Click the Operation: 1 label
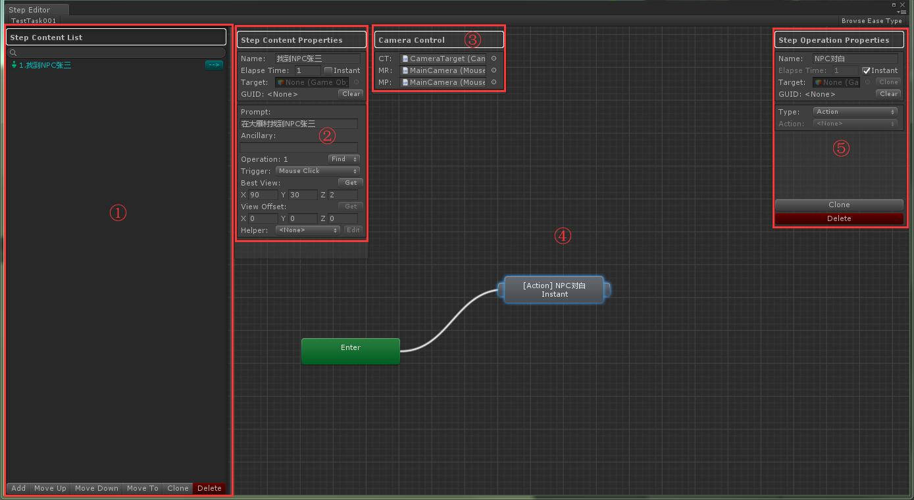 265,159
